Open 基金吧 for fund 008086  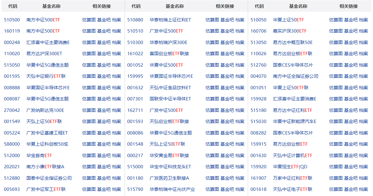click(227, 133)
